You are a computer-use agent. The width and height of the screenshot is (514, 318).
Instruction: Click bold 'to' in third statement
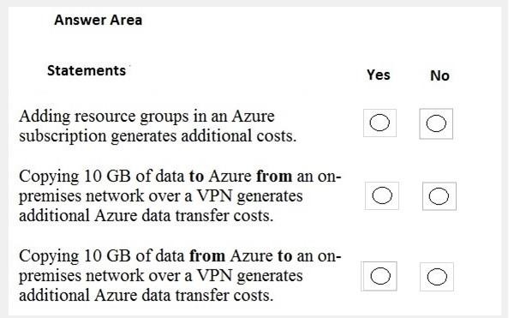(x=285, y=256)
